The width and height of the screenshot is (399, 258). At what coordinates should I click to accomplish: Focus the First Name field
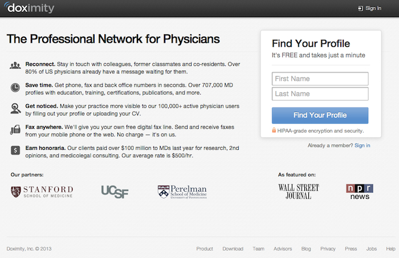click(x=320, y=79)
